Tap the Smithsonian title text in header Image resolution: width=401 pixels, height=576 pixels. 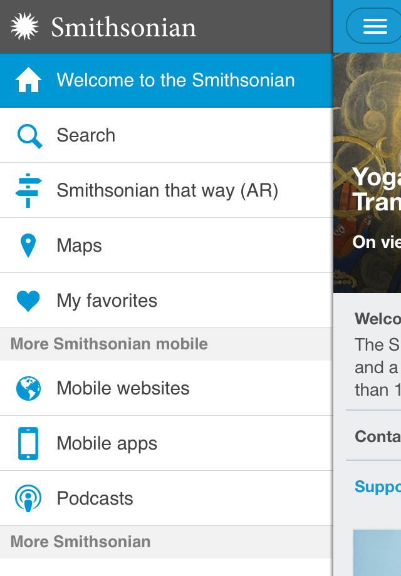(123, 27)
